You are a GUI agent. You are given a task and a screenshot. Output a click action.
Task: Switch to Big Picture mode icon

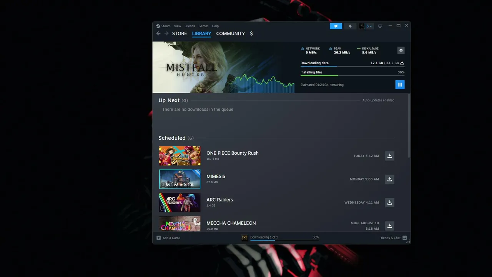pyautogui.click(x=380, y=26)
